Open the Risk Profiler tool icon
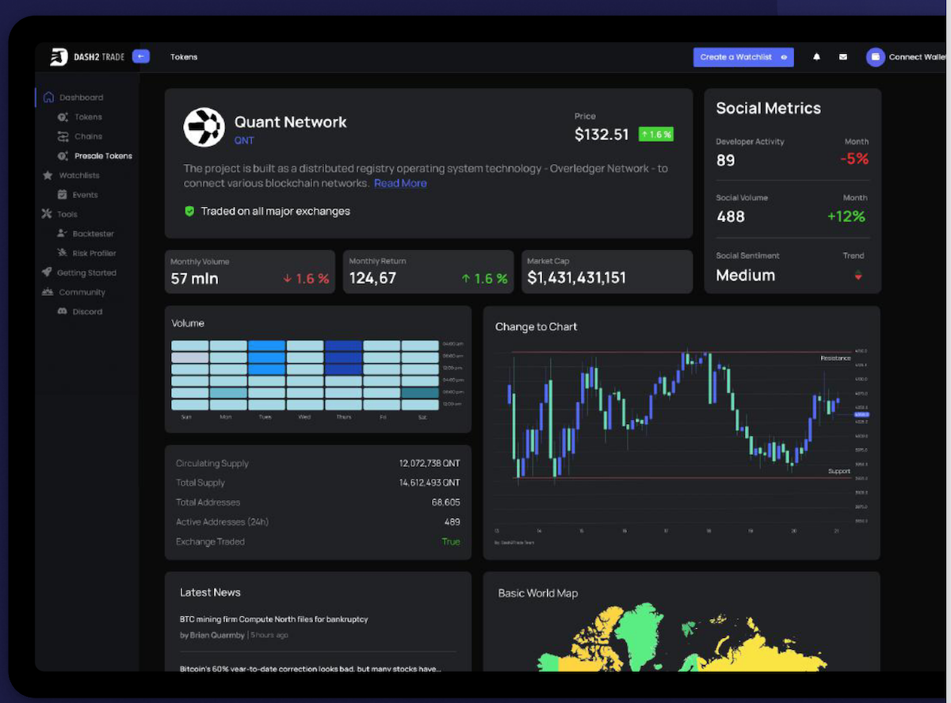 62,253
